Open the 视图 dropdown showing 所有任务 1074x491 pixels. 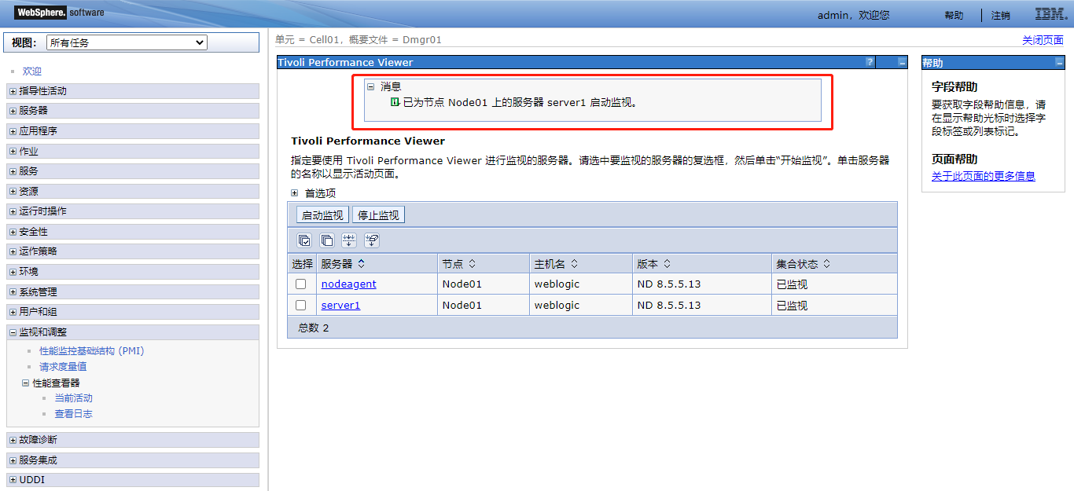tap(127, 42)
